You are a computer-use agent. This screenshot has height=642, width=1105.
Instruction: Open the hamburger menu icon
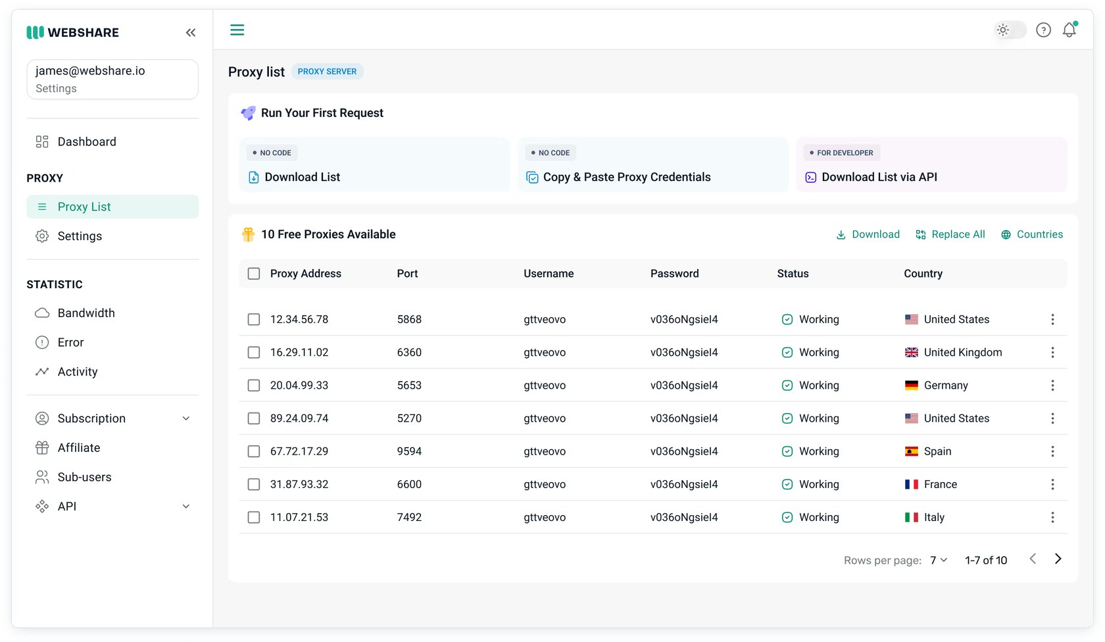coord(237,30)
